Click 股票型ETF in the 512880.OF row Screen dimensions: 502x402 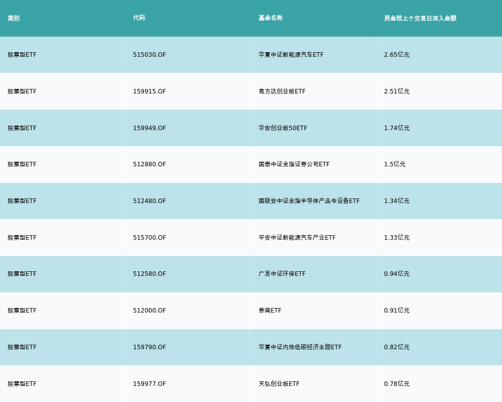tap(22, 164)
